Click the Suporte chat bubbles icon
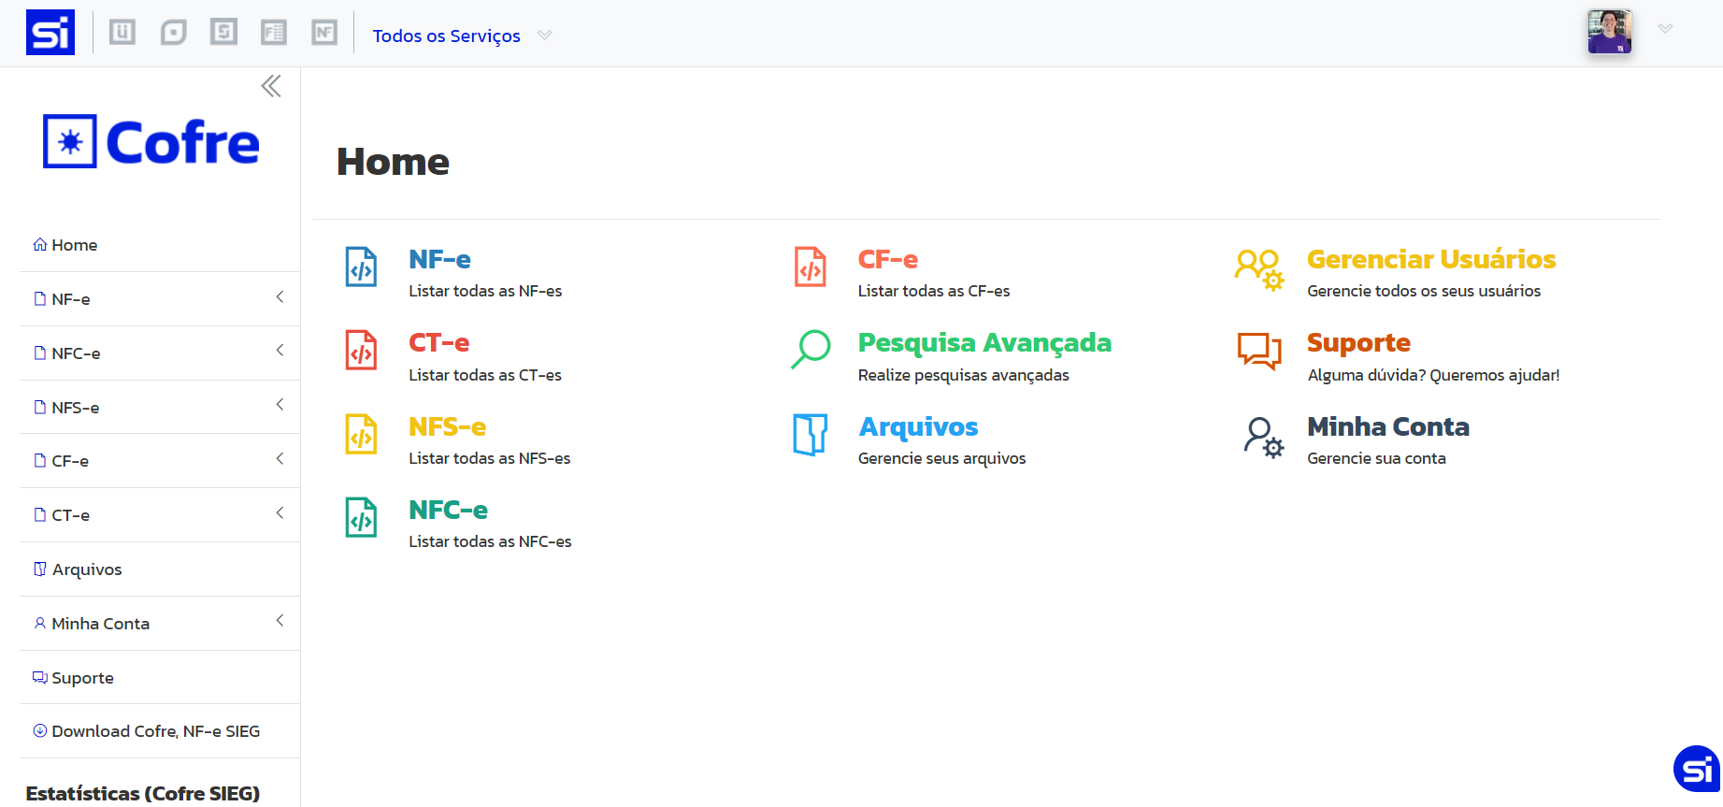The image size is (1723, 807). (1258, 351)
